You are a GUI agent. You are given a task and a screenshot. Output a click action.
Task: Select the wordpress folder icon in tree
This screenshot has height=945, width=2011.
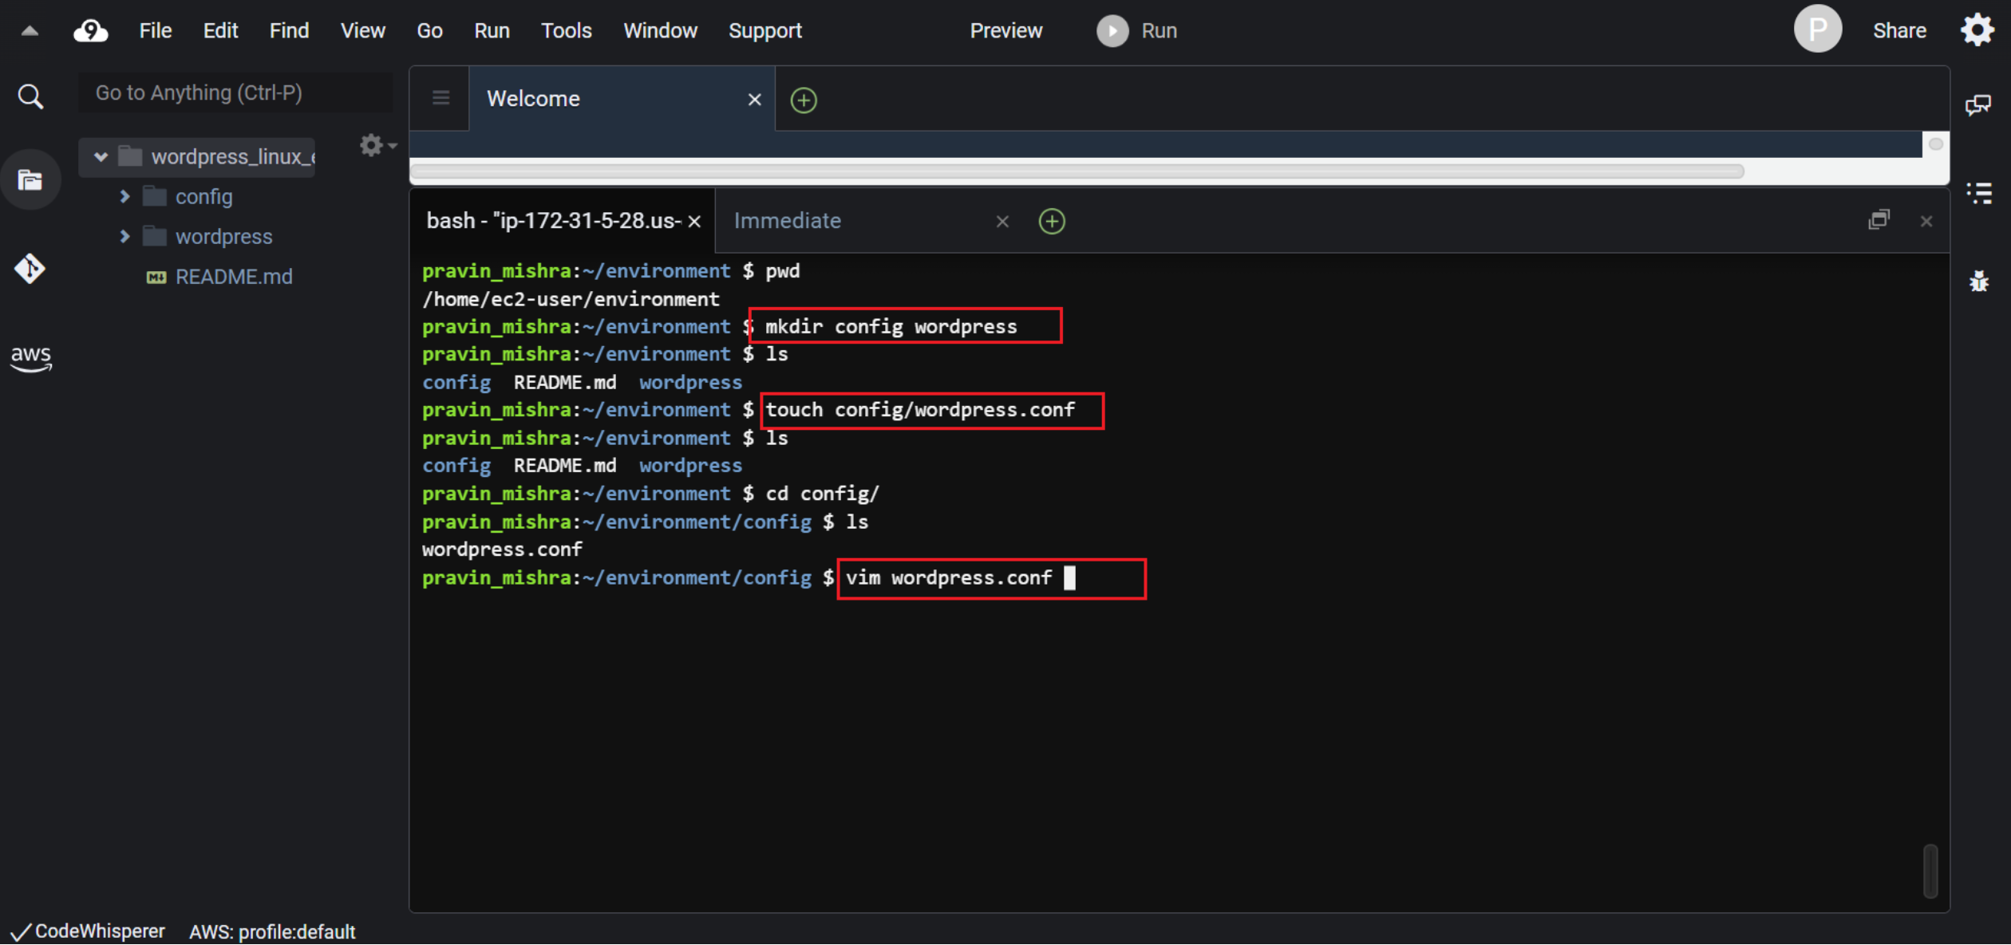tap(154, 236)
